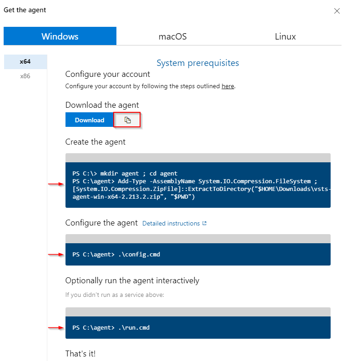Open the Detailed instructions link
Screen dimensions: 347x361
coord(171,223)
